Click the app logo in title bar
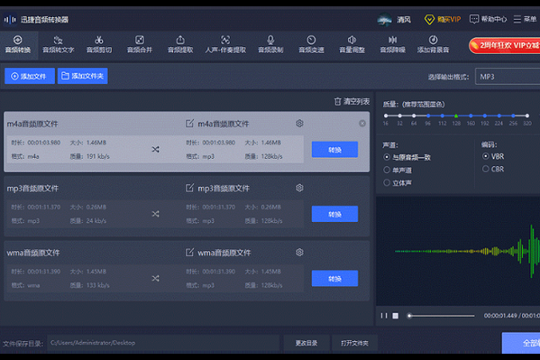The height and width of the screenshot is (360, 540). [10, 20]
